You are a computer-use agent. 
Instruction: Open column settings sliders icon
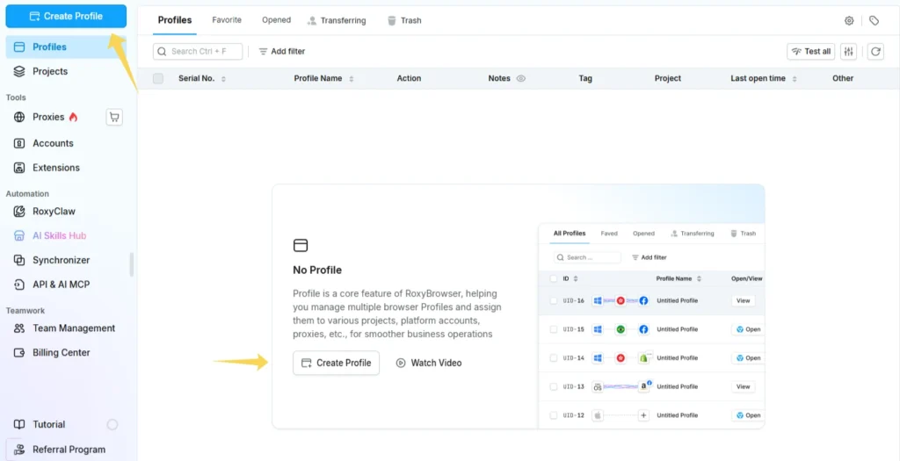pos(848,52)
